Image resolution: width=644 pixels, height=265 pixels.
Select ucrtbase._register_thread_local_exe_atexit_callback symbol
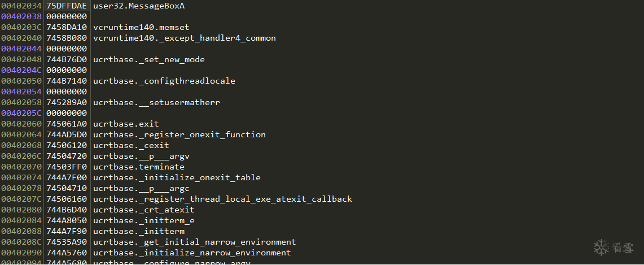point(222,199)
